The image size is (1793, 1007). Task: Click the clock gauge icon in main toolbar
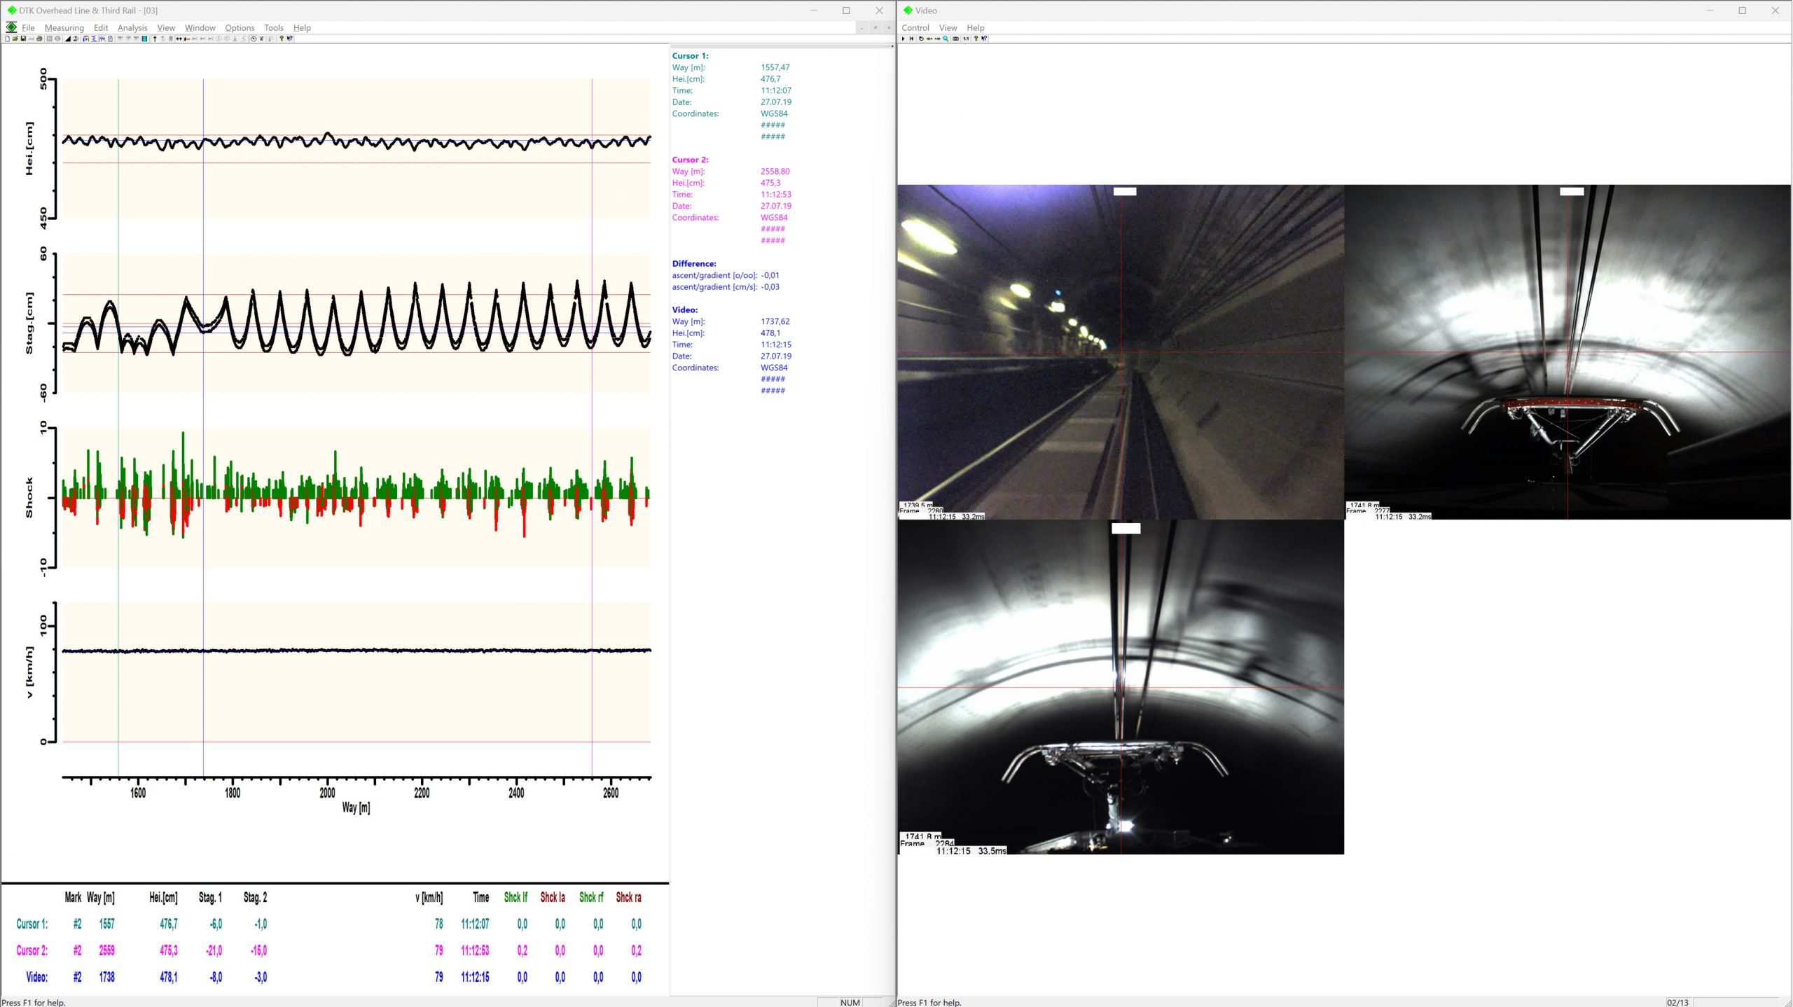tap(254, 39)
